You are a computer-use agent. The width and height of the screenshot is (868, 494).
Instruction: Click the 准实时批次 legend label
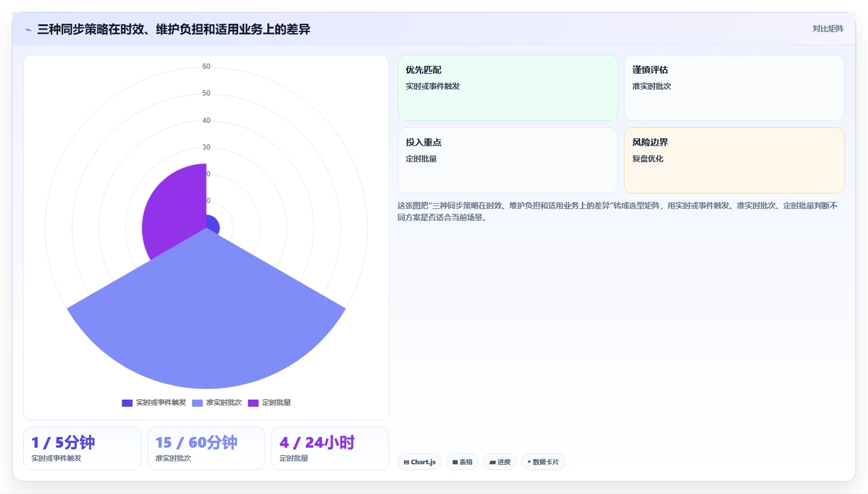(224, 403)
